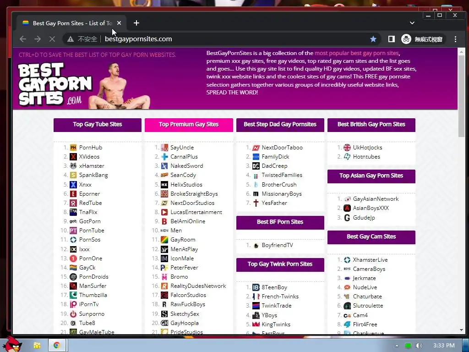Open the XhamsterLive link
This screenshot has width=469, height=352.
point(370,260)
